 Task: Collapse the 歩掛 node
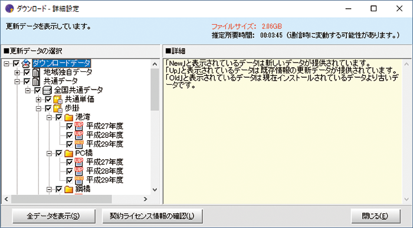tap(38, 108)
